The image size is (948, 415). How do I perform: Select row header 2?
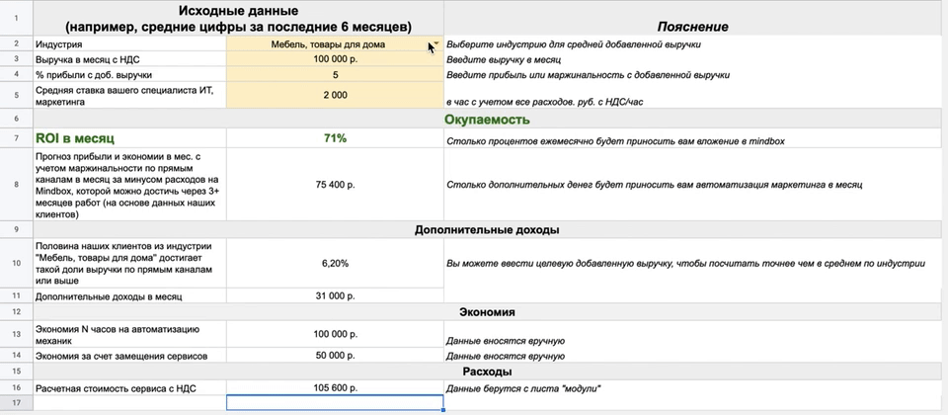pyautogui.click(x=16, y=44)
